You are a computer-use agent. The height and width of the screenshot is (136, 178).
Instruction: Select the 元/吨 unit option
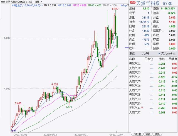[x=145, y=53]
